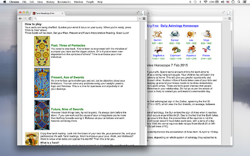
Task: Open the Cancer text link
Action: click(175, 40)
